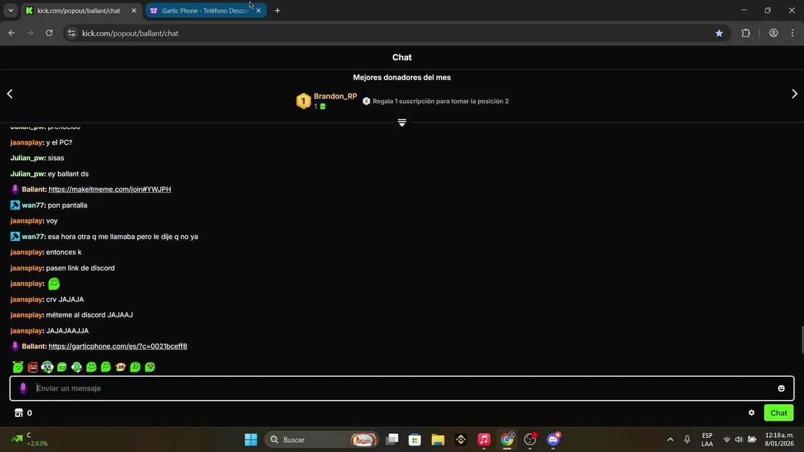This screenshot has width=804, height=452.
Task: Open Microsoft Store from taskbar
Action: coord(415,439)
